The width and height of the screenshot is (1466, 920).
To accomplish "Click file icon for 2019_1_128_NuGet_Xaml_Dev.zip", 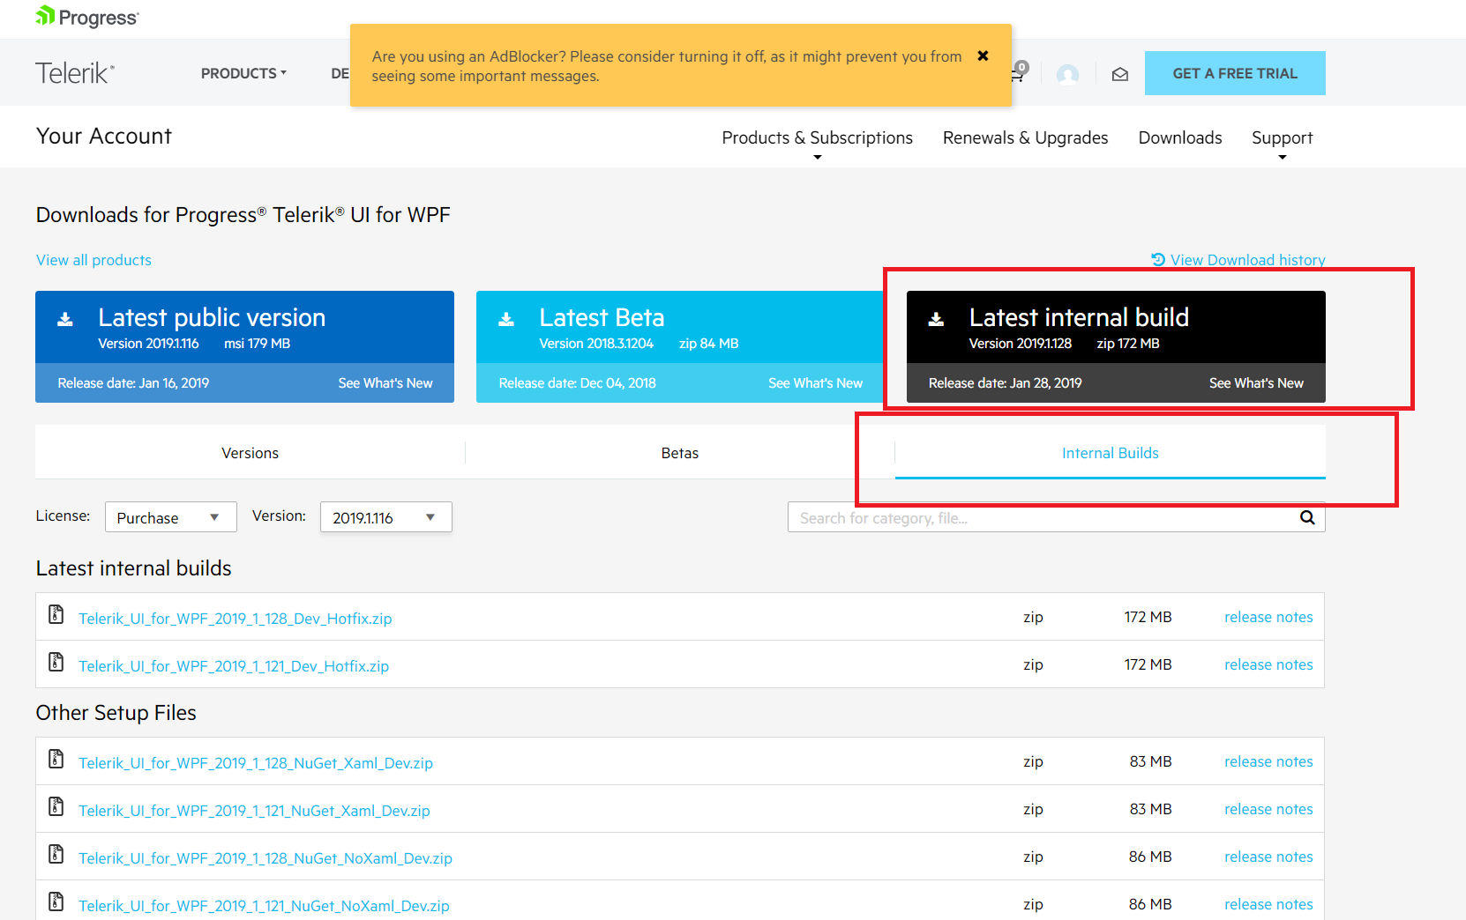I will [56, 760].
